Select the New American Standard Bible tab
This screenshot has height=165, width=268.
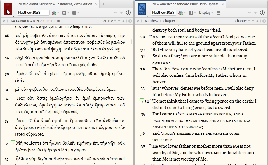point(185,4)
